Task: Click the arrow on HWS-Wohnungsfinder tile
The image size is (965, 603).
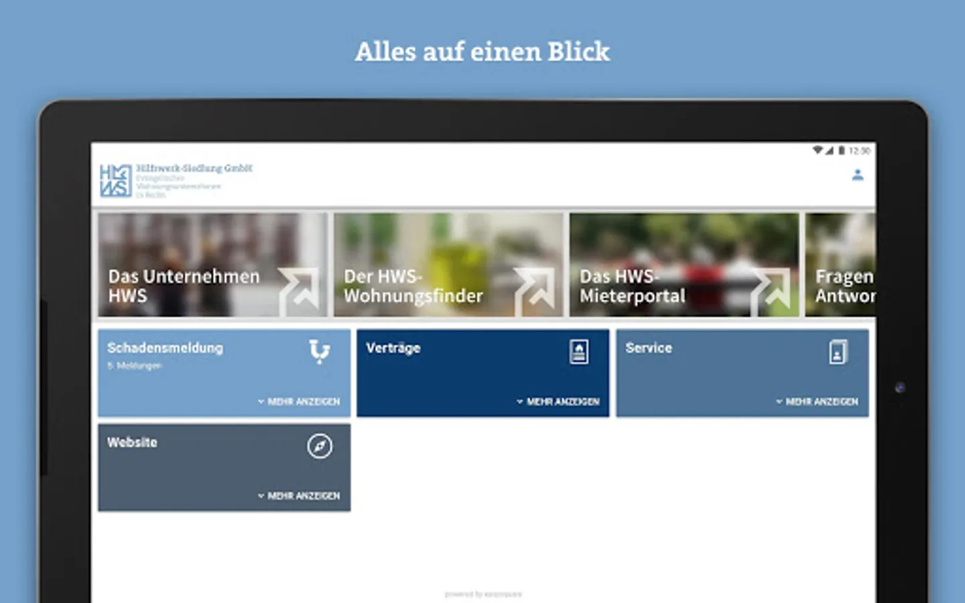Action: [x=535, y=291]
